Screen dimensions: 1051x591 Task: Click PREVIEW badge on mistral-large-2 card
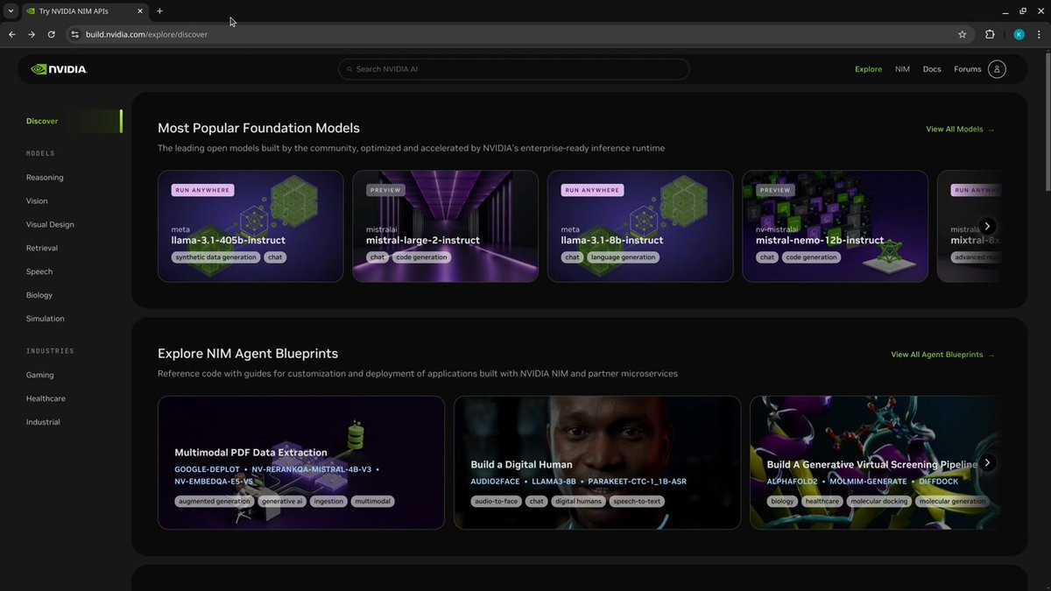tap(385, 190)
